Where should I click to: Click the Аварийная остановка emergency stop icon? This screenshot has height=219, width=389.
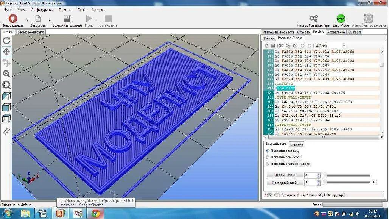tap(369, 19)
